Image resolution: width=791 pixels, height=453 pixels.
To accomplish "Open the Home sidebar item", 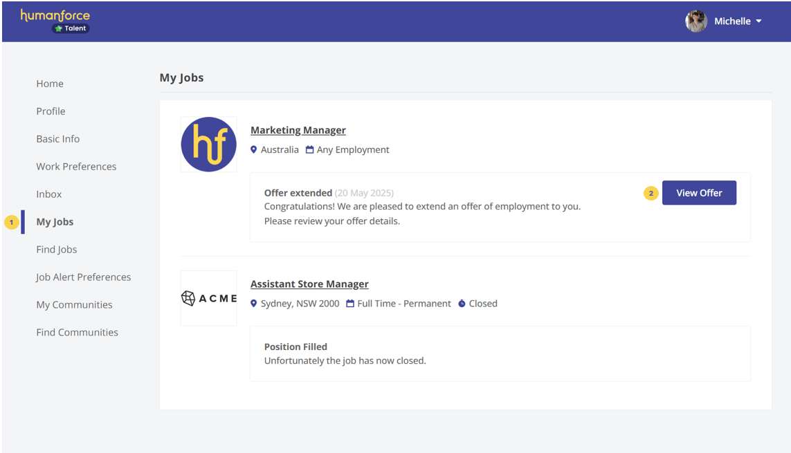I will [x=50, y=84].
